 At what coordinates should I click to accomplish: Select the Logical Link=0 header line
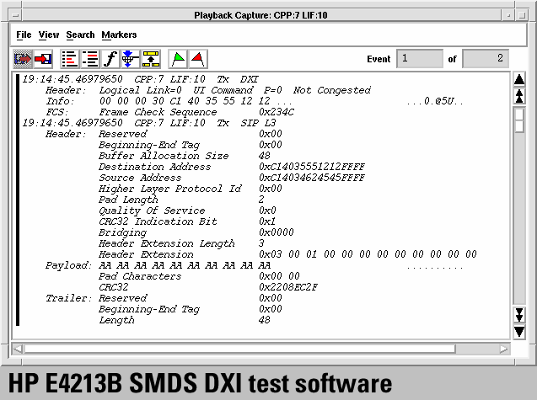(208, 90)
